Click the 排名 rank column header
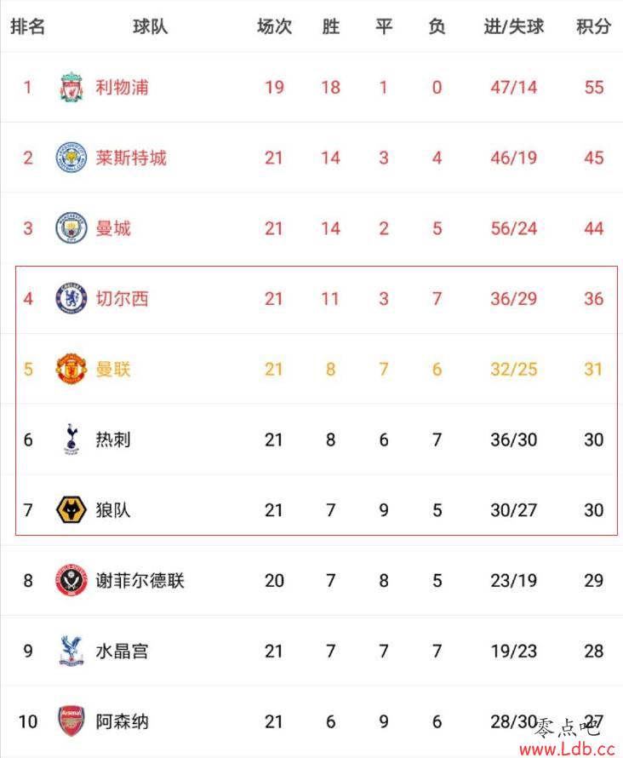This screenshot has height=758, width=623. [27, 26]
